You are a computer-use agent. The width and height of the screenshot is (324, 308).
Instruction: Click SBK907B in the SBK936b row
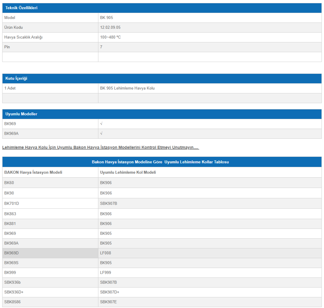(x=109, y=282)
